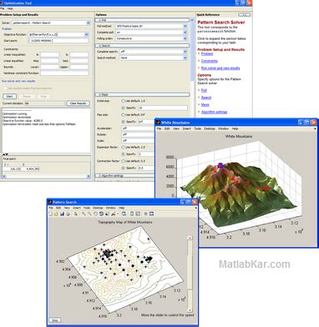Click the Start point input field
Image resolution: width=319 pixels, height=327 pixels.
pos(58,41)
